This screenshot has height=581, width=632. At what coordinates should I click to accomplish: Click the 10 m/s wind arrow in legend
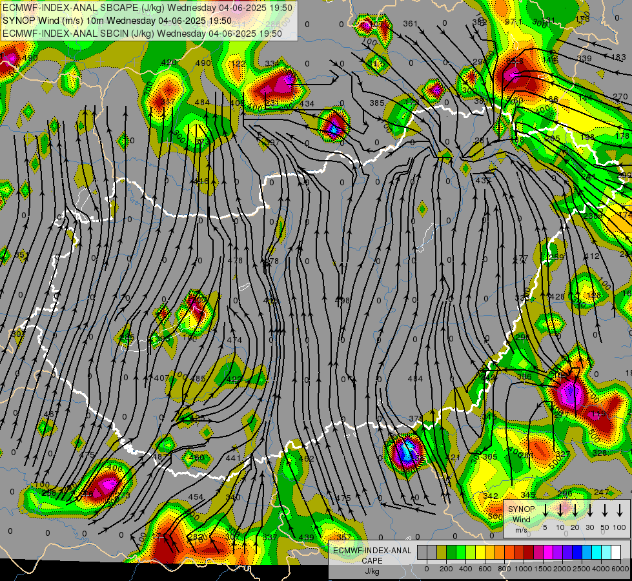pyautogui.click(x=560, y=511)
